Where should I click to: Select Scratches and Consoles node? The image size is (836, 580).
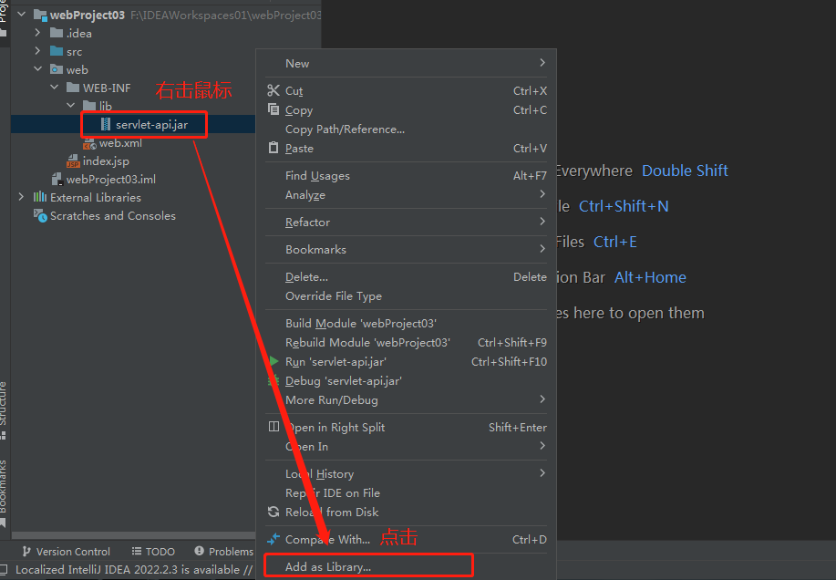(112, 215)
